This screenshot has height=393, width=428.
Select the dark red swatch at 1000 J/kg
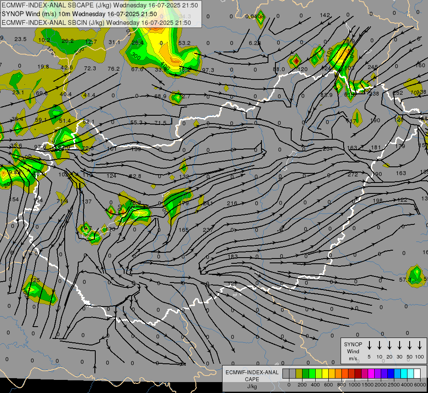point(358,374)
